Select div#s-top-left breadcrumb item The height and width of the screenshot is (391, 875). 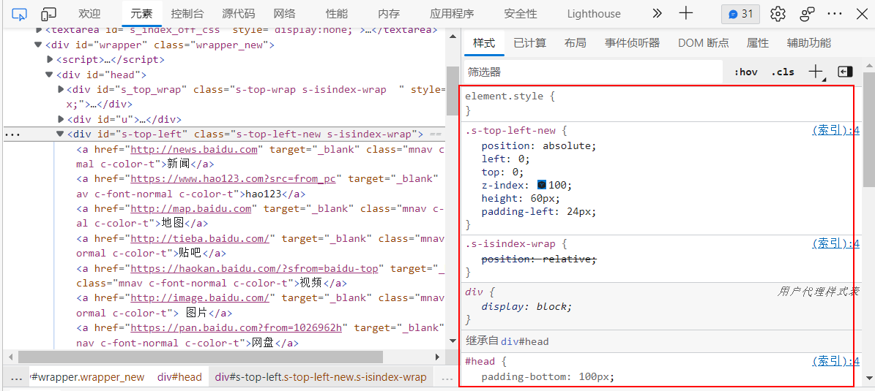tap(321, 377)
